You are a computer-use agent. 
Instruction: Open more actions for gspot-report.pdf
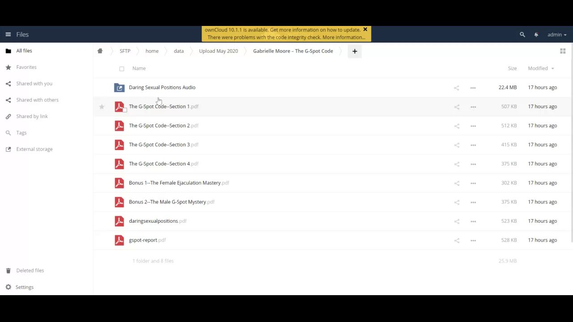473,241
